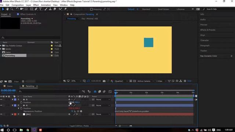The width and height of the screenshot is (235, 132).
Task: Select the Rotation tool
Action: coord(17,9)
